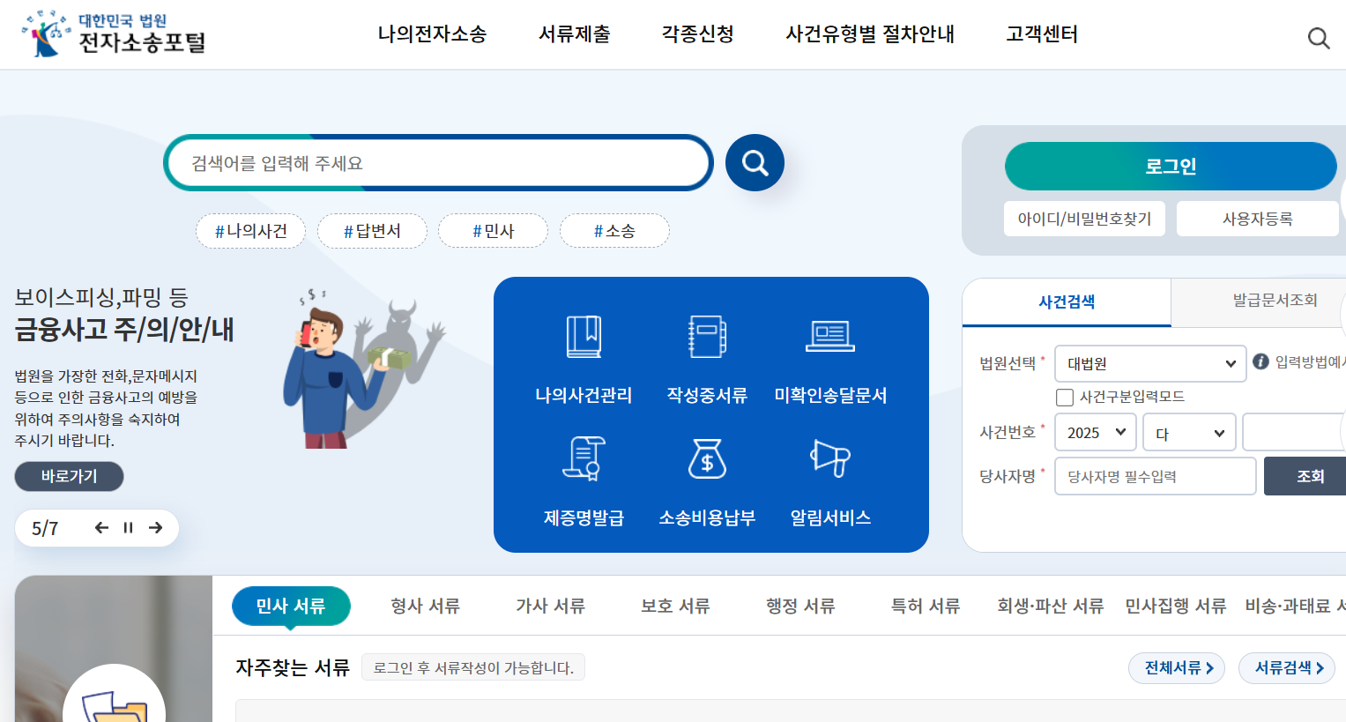Open the 2025 year dropdown

[x=1096, y=432]
